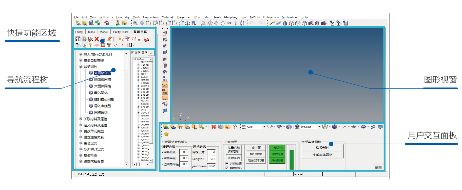Click the yellow light bulb icon
The width and height of the screenshot is (462, 190).
(x=90, y=45)
